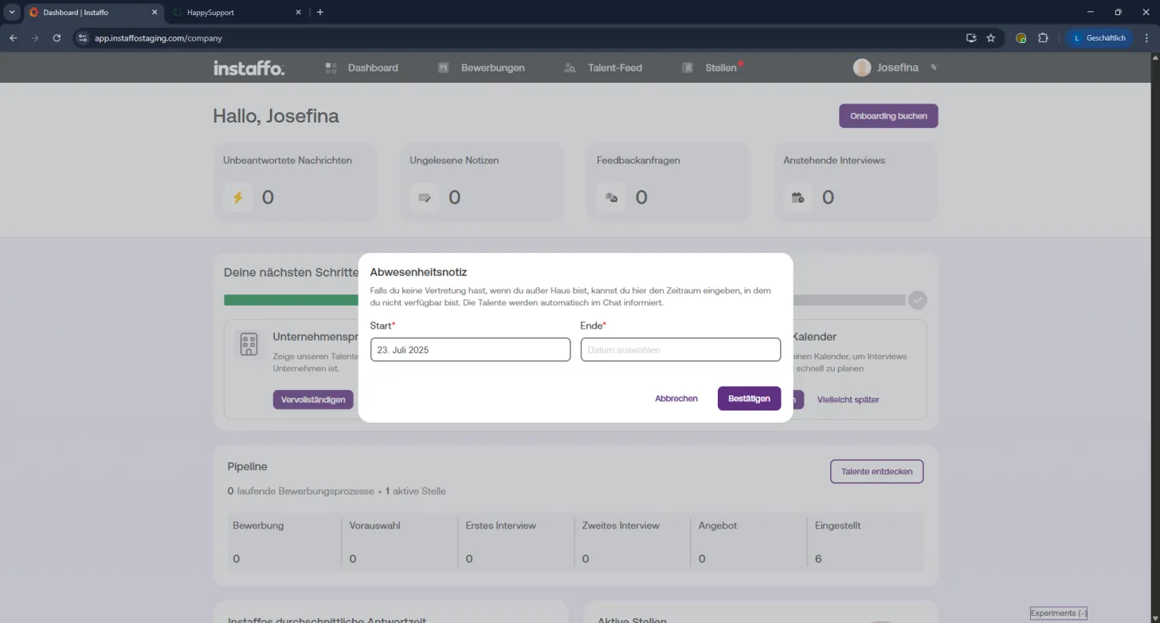Click the Experiments button at the bottom right
1160x623 pixels.
pyautogui.click(x=1059, y=613)
